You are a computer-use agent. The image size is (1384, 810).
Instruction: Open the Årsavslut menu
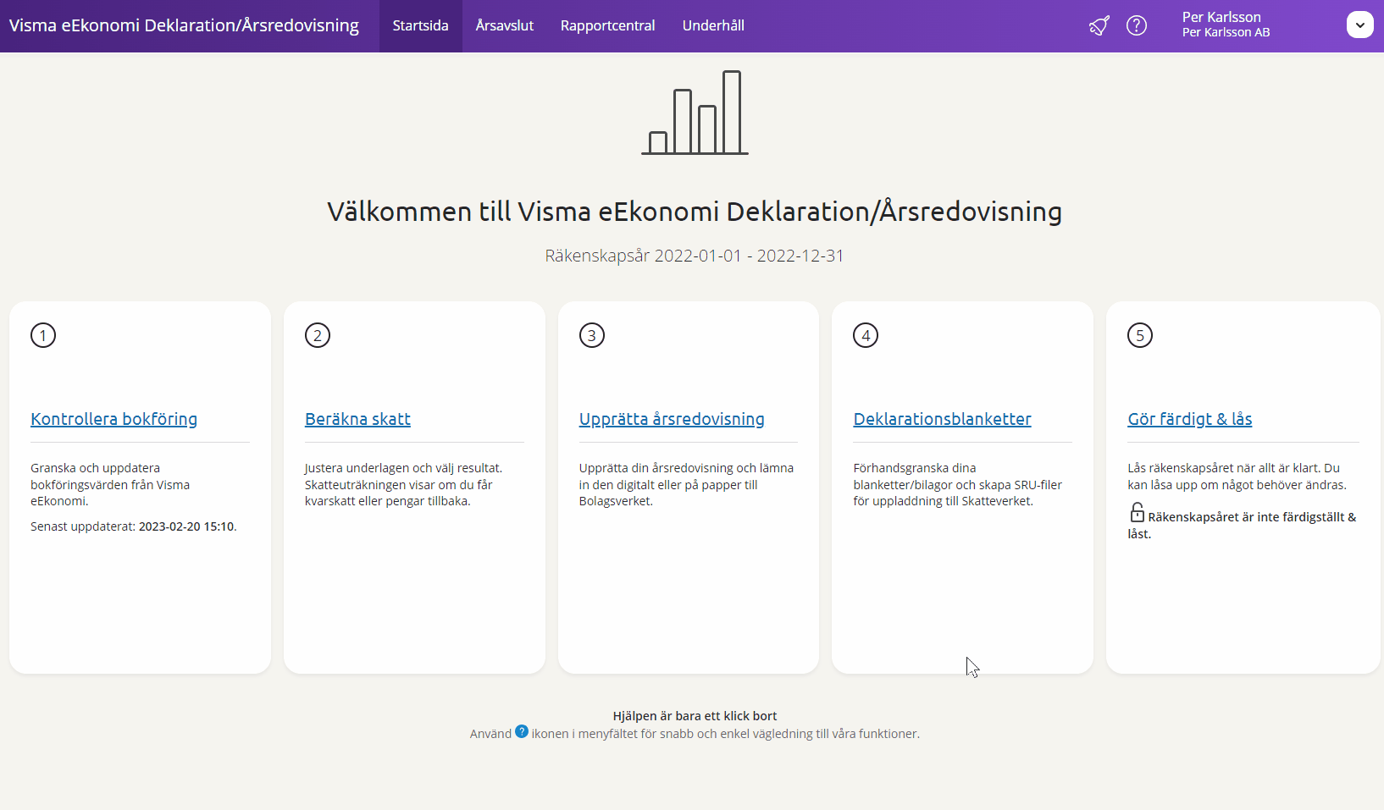(505, 25)
